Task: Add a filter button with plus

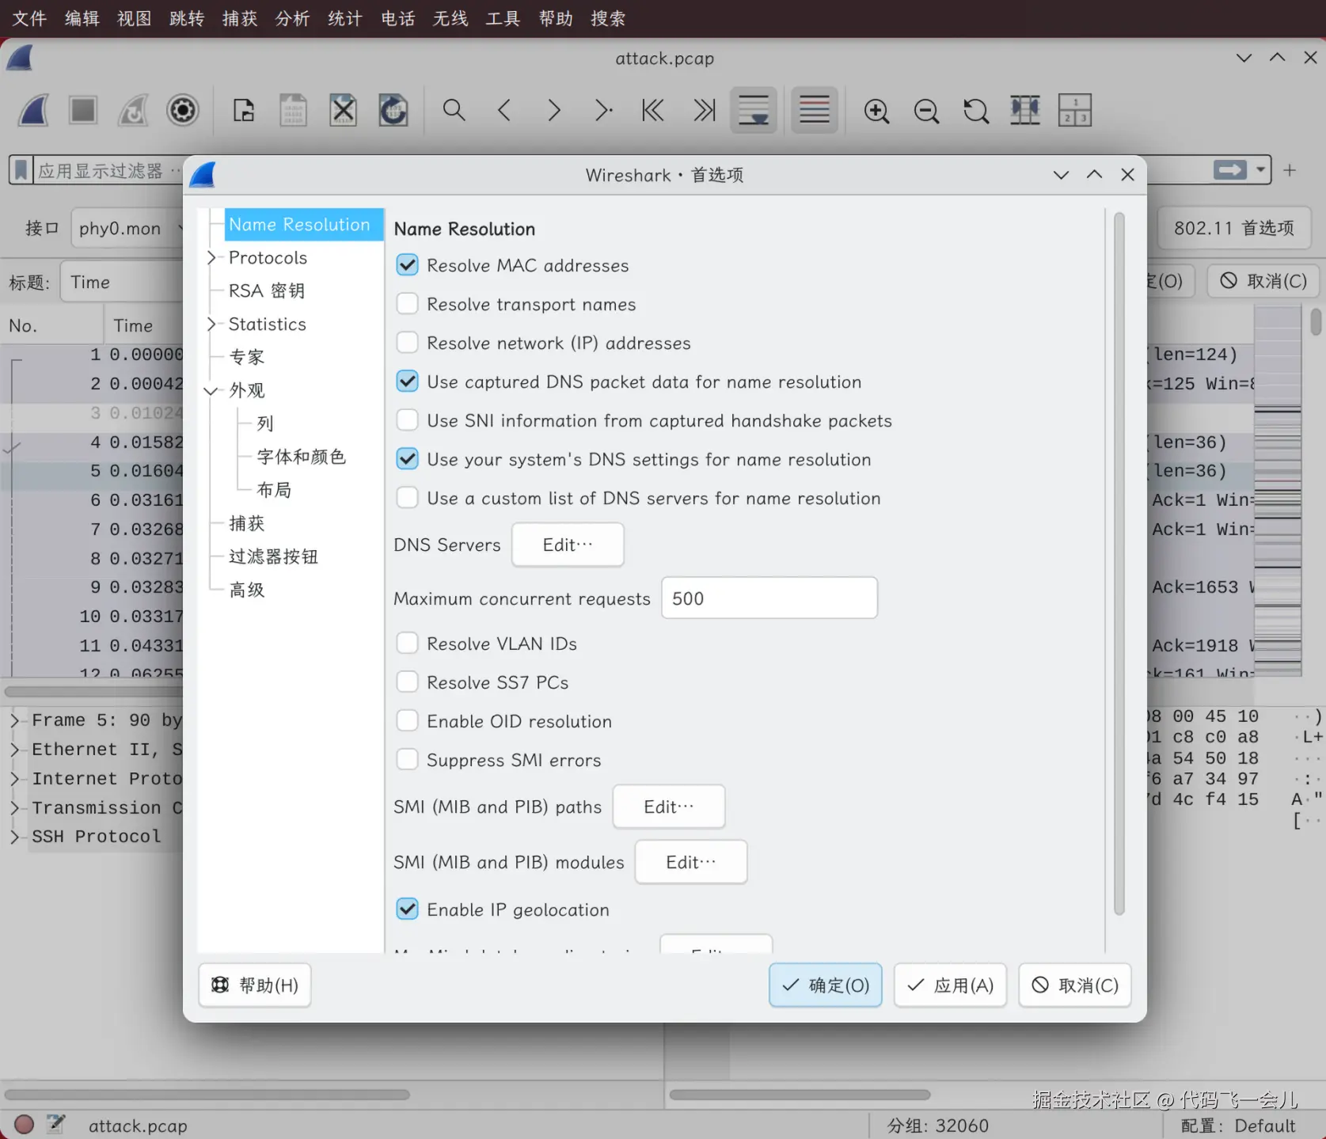Action: click(x=1290, y=170)
